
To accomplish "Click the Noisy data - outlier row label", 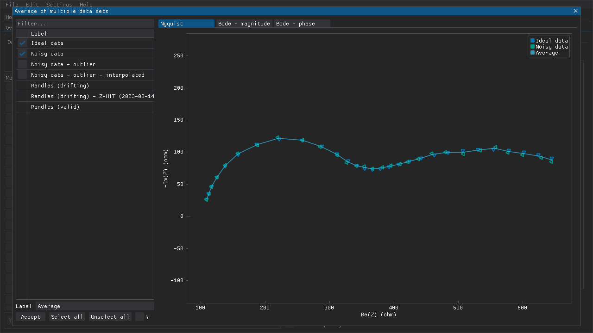I will click(x=63, y=64).
